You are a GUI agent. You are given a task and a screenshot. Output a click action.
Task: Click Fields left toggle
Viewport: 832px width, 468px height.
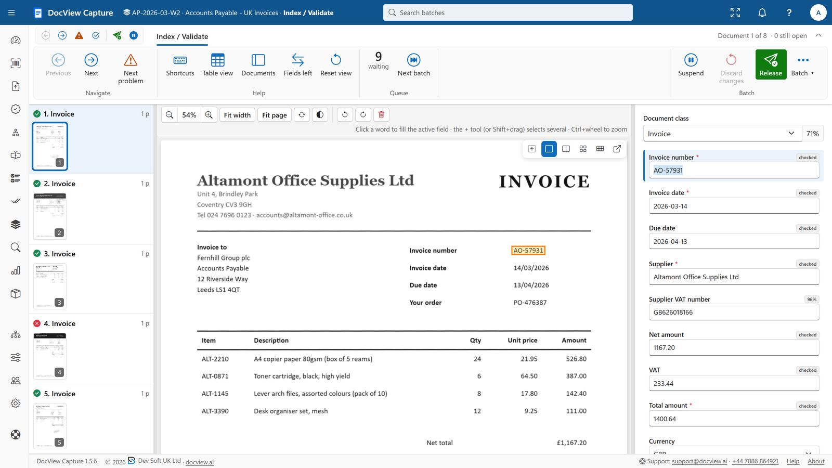click(298, 64)
